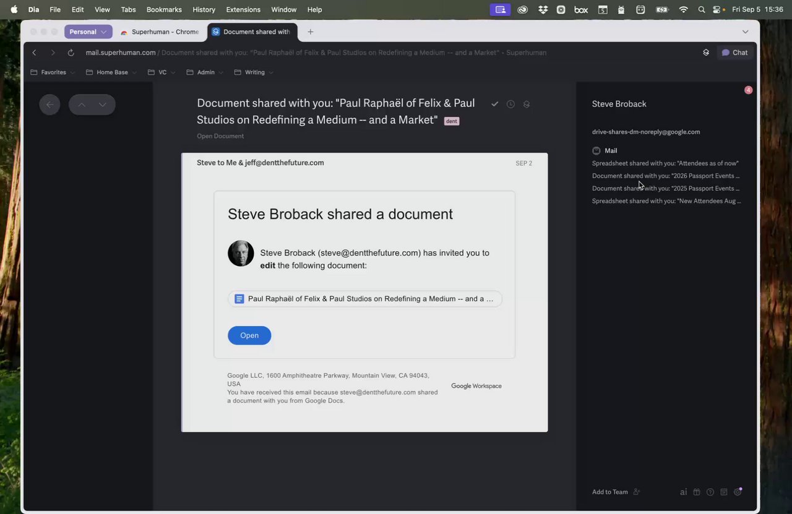Screen dimensions: 792x514
Task: Open the Dia application menu
Action: tap(33, 9)
